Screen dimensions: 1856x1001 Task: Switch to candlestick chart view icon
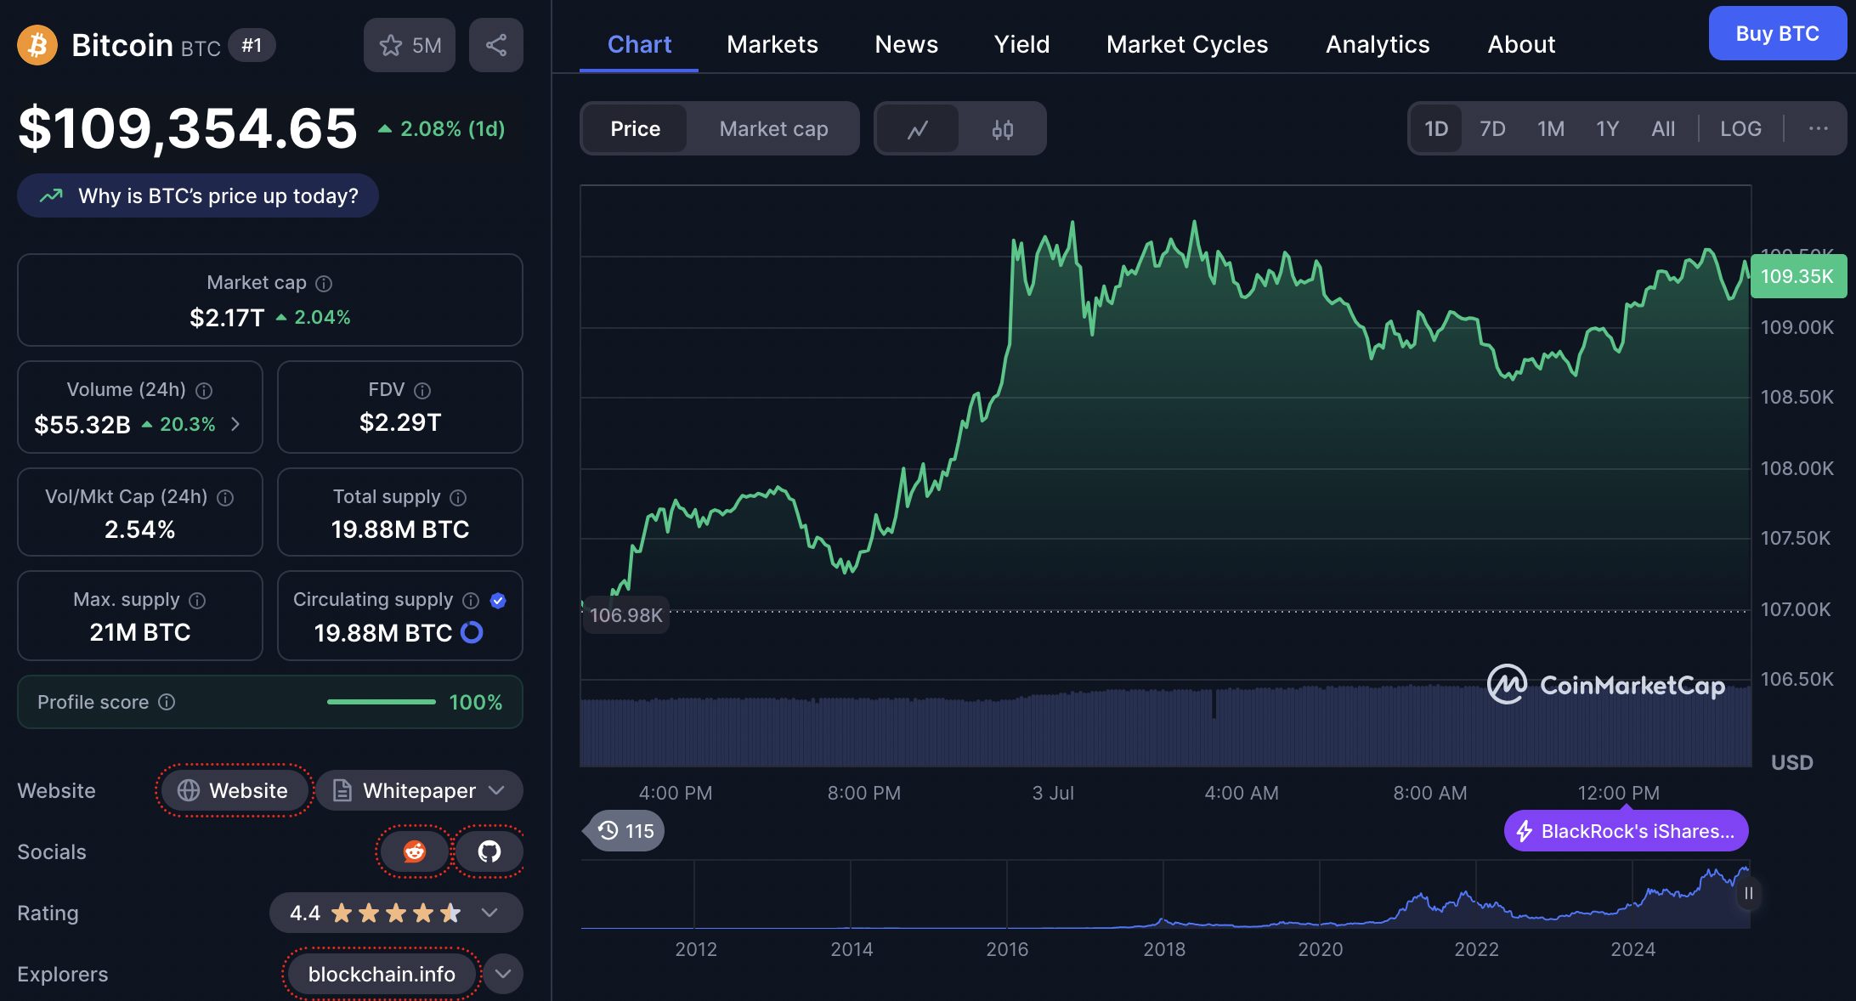(x=1003, y=129)
